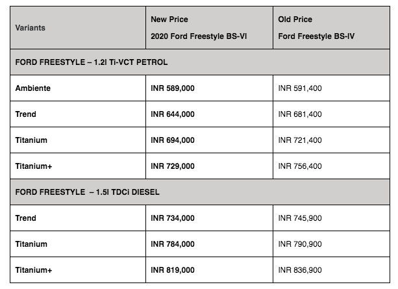Select the INR 790,900 old price cell
Image resolution: width=398 pixels, height=289 pixels.
(x=299, y=244)
